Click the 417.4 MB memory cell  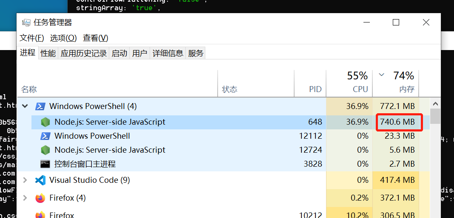[395, 180]
